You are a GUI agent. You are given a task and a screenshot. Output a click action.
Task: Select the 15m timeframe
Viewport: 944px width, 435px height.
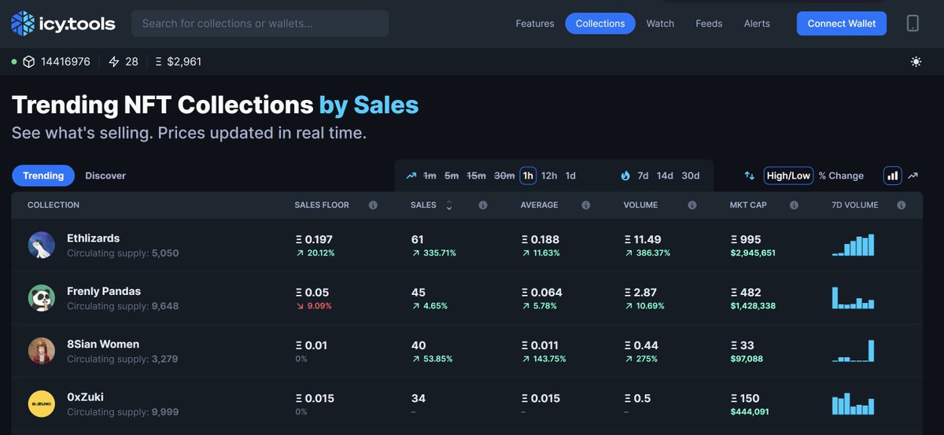(x=476, y=175)
